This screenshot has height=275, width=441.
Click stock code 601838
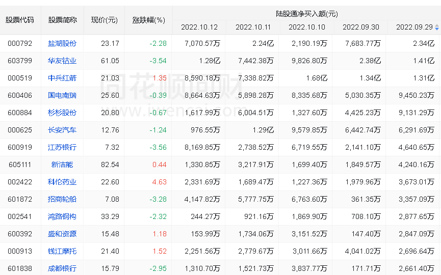pyautogui.click(x=20, y=268)
